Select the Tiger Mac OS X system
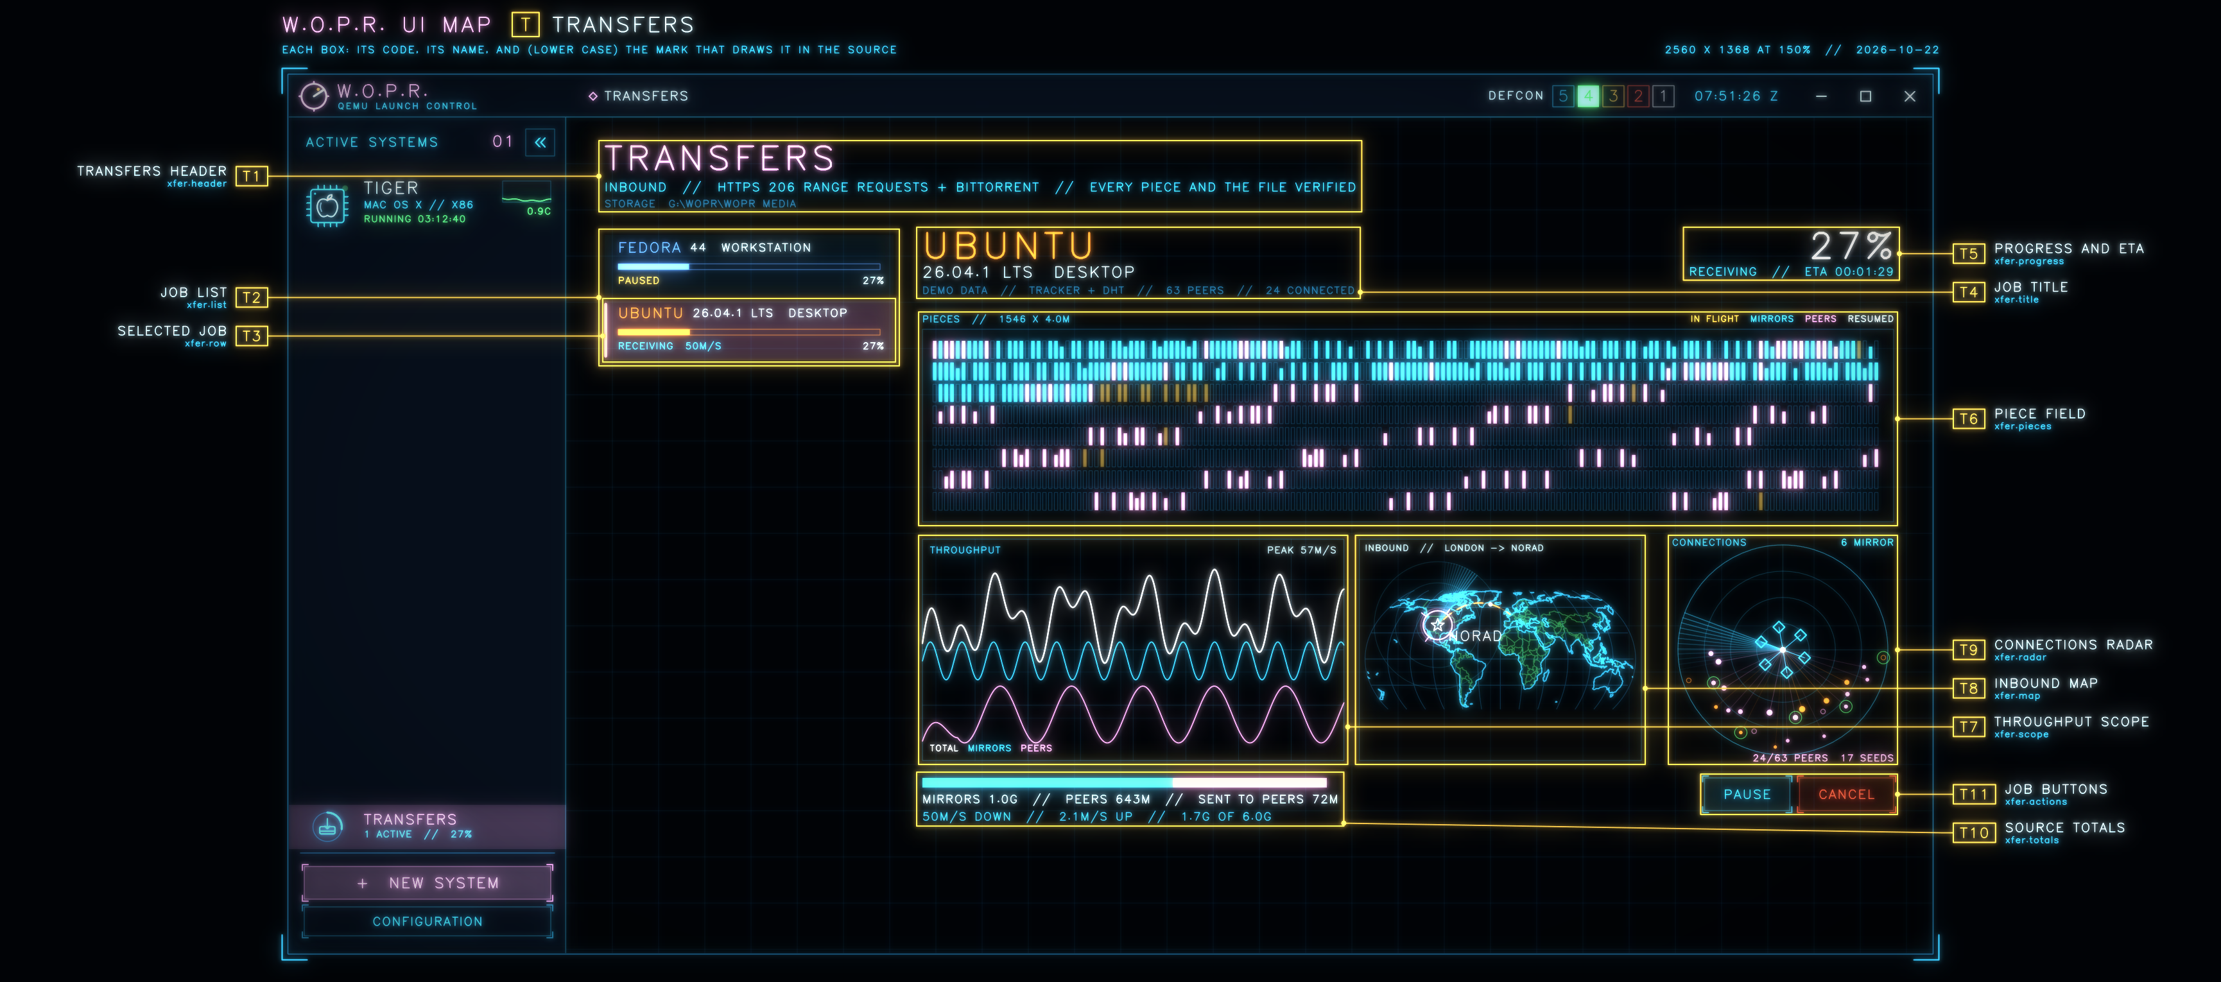The width and height of the screenshot is (2221, 982). (428, 203)
